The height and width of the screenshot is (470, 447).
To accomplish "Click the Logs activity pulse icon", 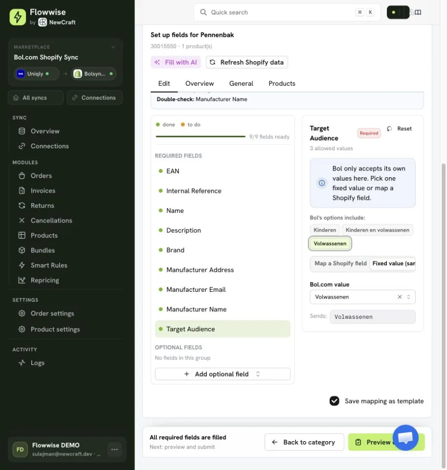I will click(22, 363).
